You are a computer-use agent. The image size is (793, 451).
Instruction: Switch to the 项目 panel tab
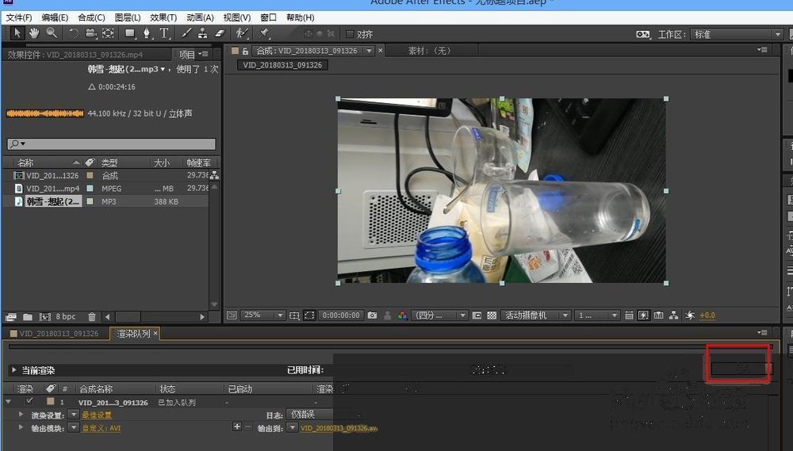point(186,54)
